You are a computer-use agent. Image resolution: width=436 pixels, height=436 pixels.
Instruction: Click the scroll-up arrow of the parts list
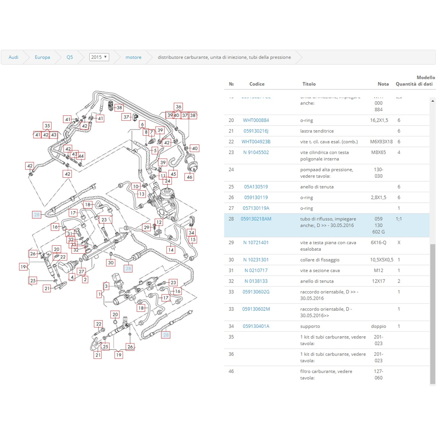tap(433, 101)
